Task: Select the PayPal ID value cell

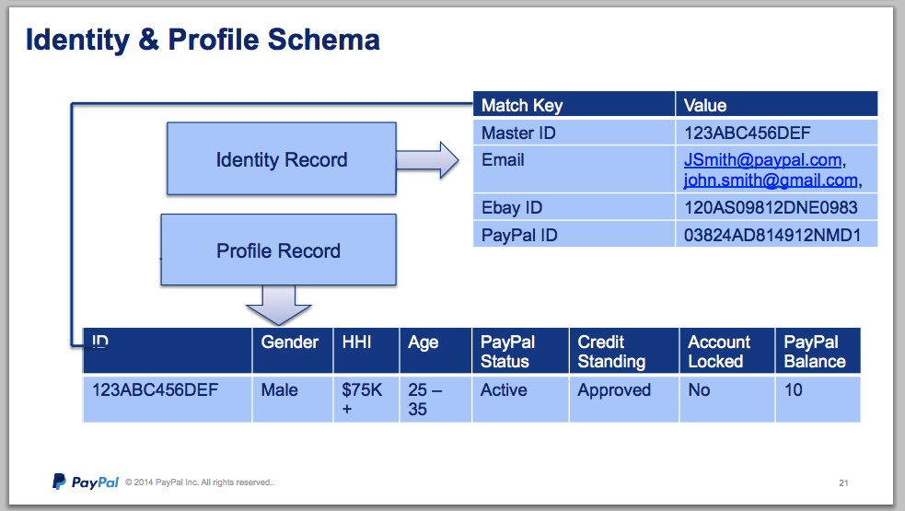Action: tap(772, 236)
